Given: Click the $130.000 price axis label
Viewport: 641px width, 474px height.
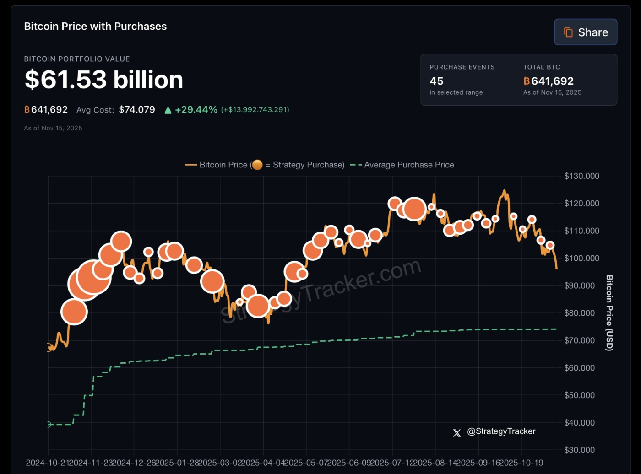Looking at the screenshot, I should [581, 176].
